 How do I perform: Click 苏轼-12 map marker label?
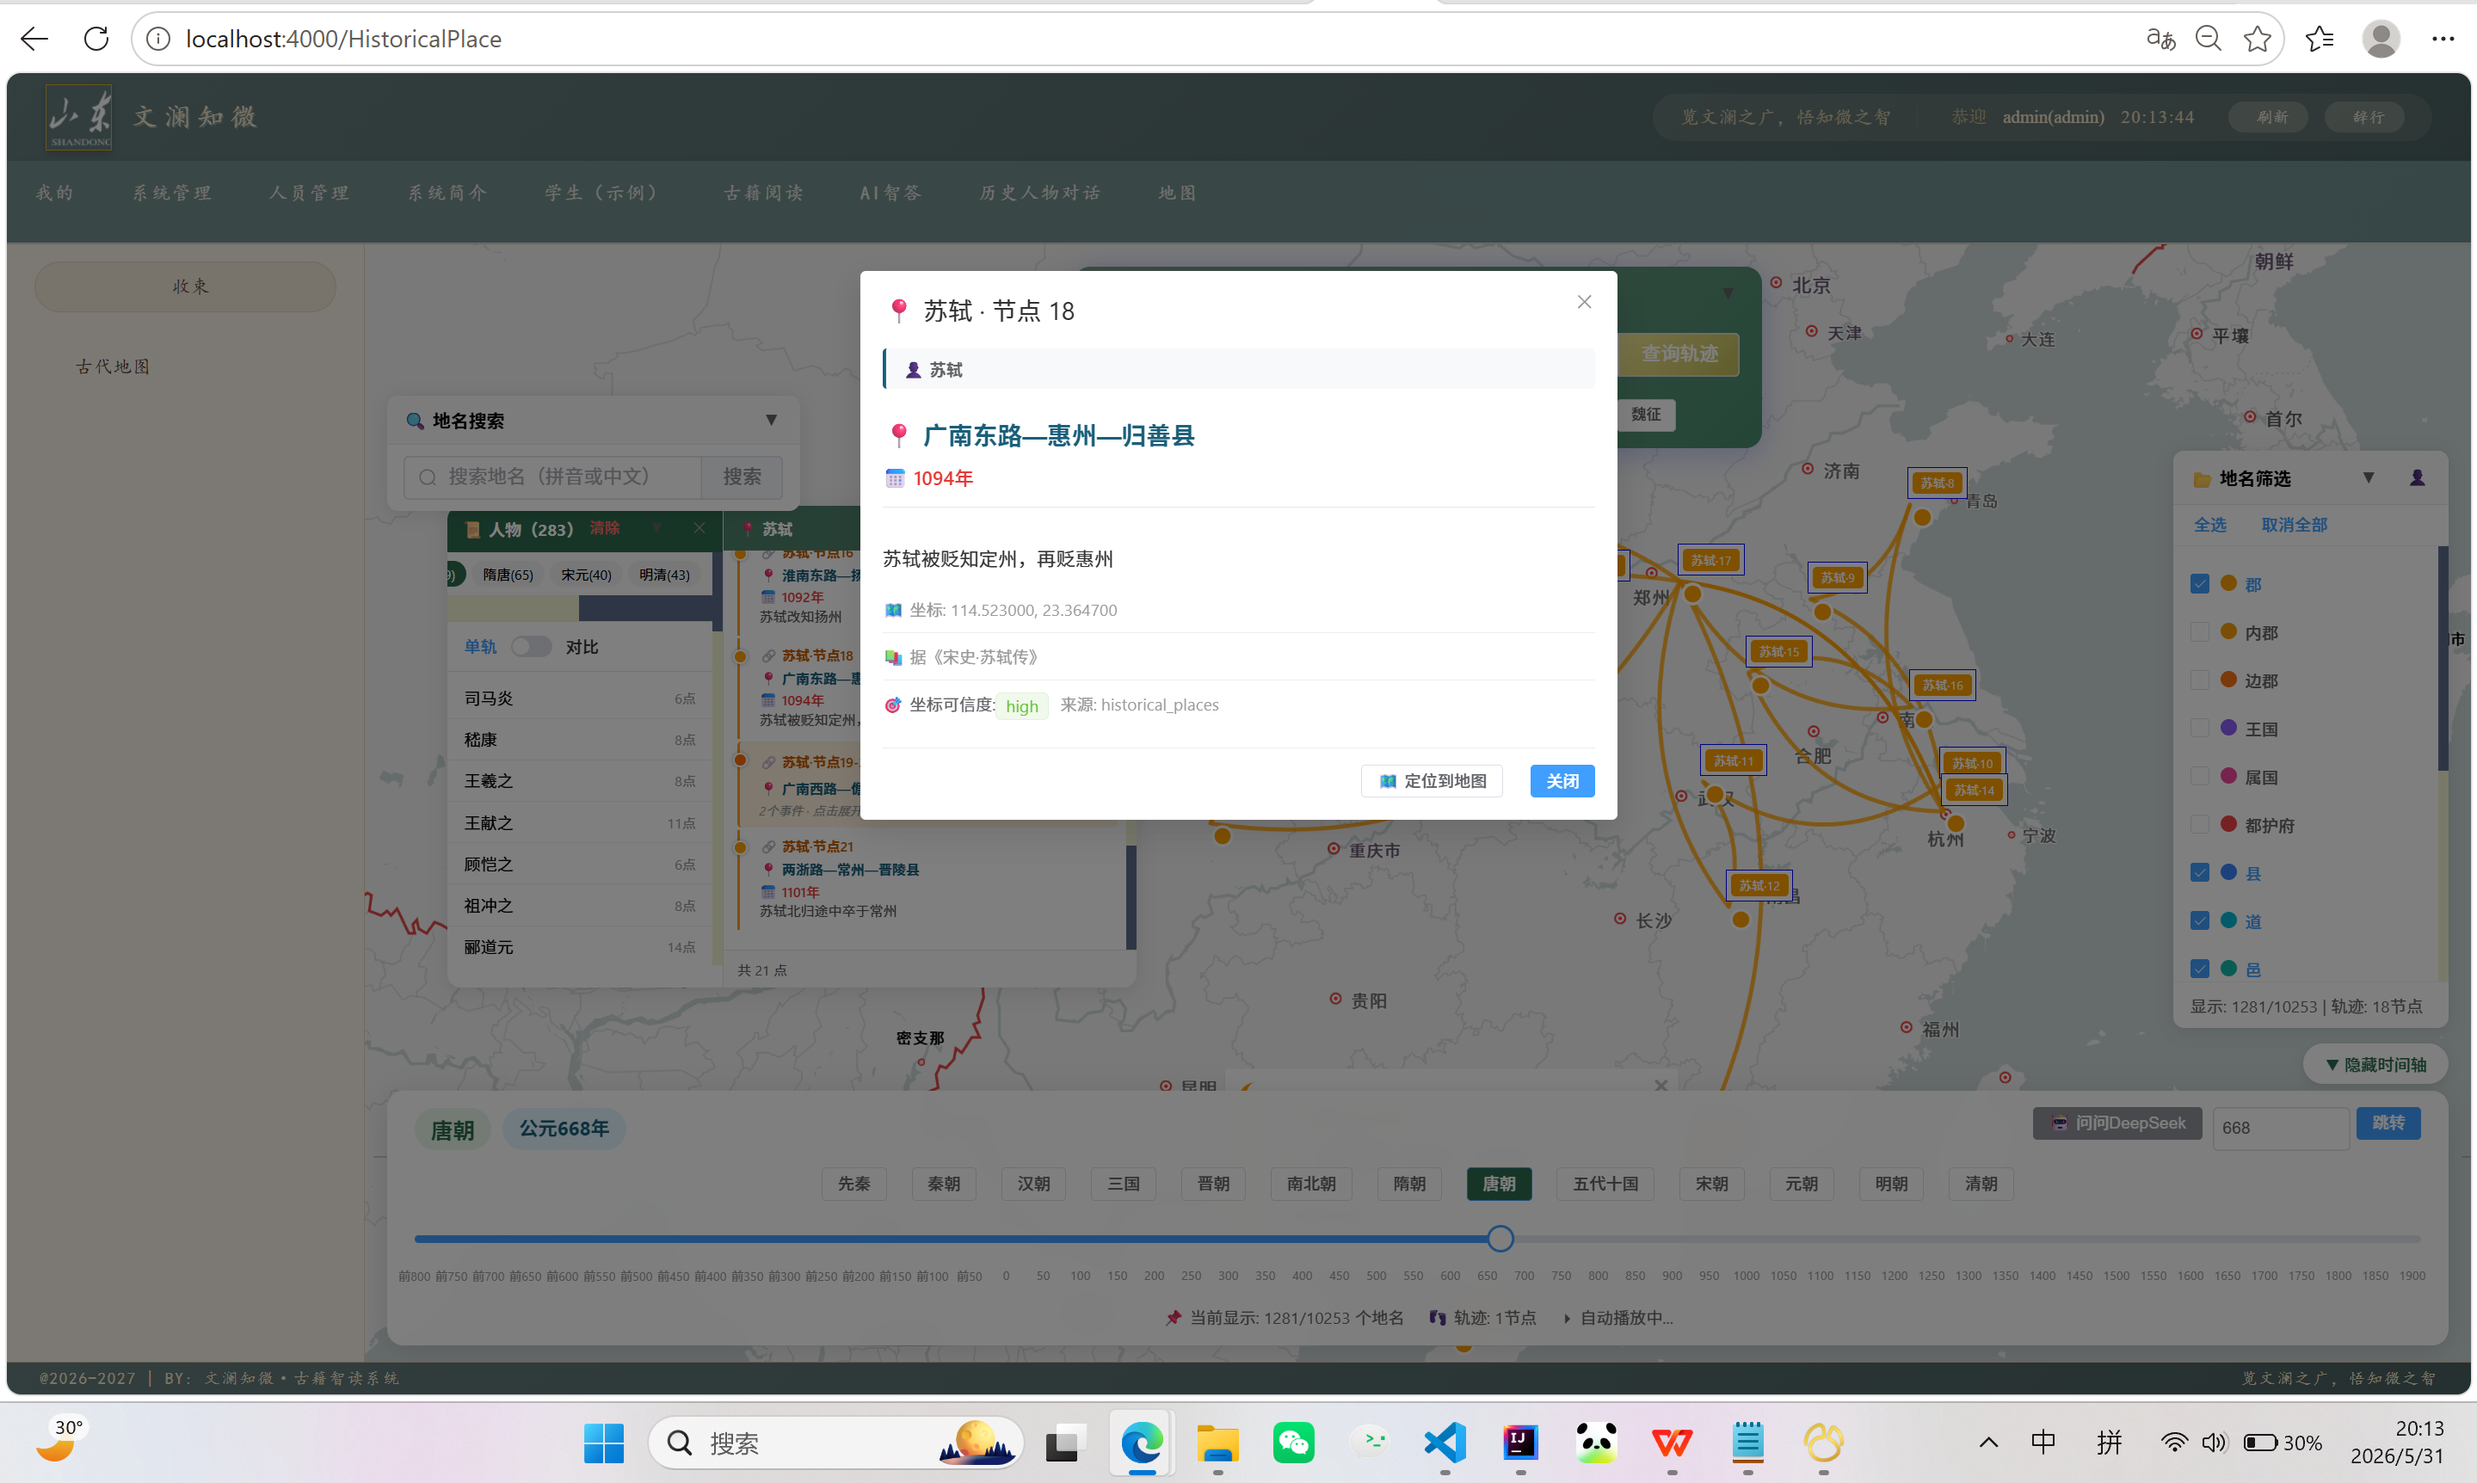coord(1759,885)
